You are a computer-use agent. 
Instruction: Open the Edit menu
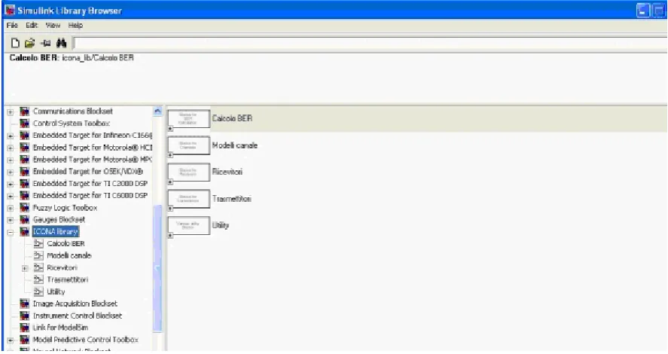(x=32, y=25)
